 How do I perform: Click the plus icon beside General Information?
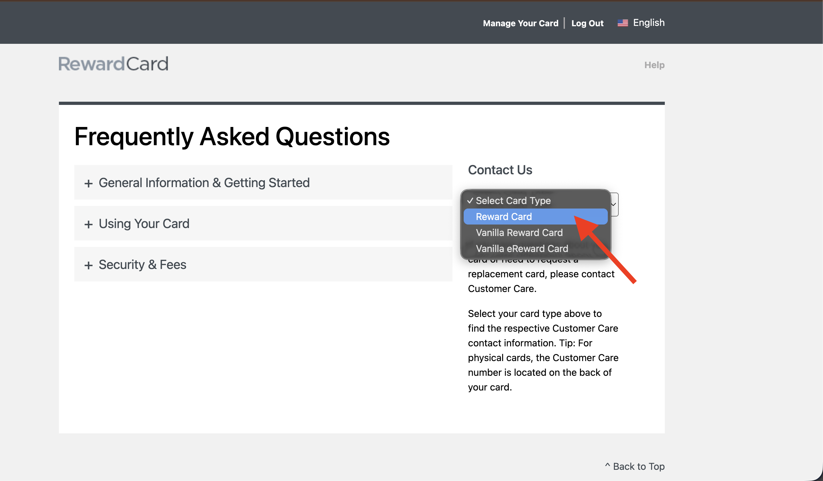tap(88, 183)
